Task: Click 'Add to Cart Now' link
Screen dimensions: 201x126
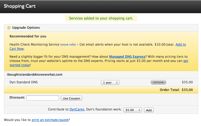Action: (x=181, y=45)
